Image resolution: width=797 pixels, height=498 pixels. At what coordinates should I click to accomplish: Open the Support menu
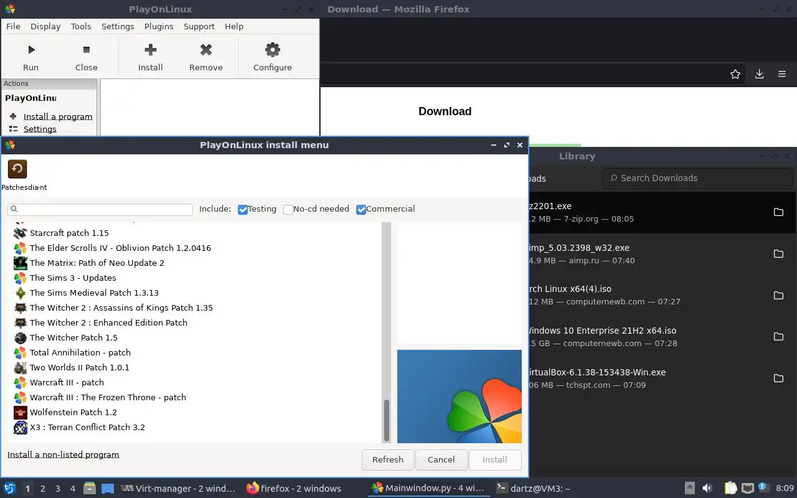pos(199,26)
